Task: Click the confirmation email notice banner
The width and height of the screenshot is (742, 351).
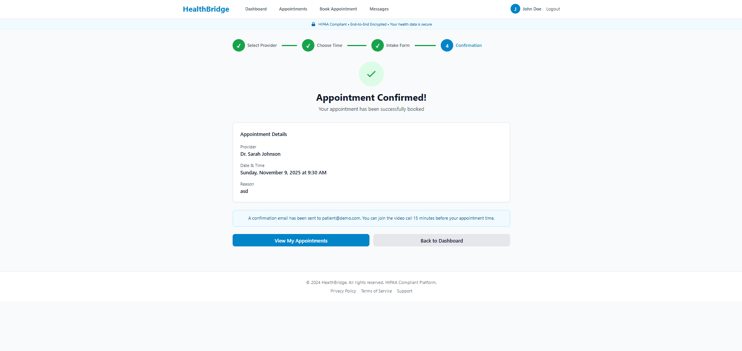Action: 371,218
